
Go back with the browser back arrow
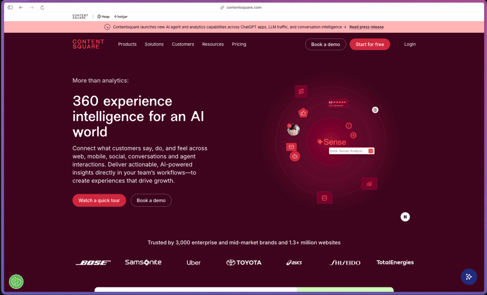tap(21, 8)
